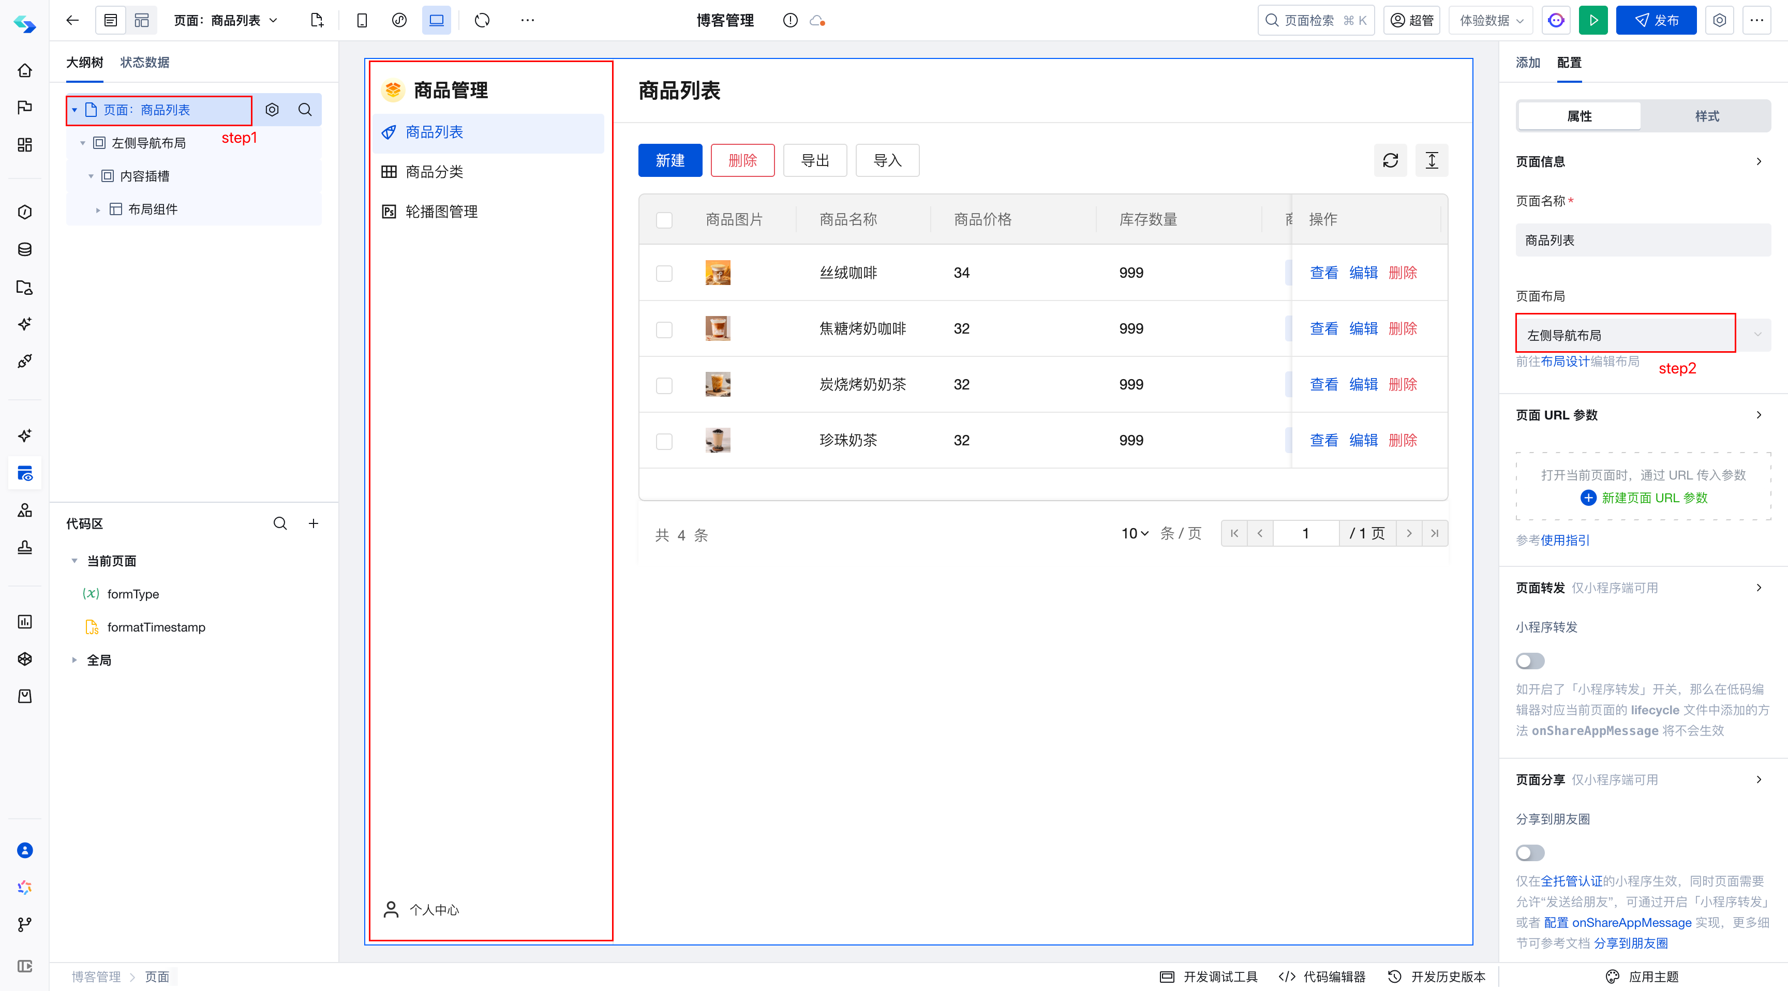
Task: Open the page selector dropdown 页面: 商品列表
Action: click(226, 20)
